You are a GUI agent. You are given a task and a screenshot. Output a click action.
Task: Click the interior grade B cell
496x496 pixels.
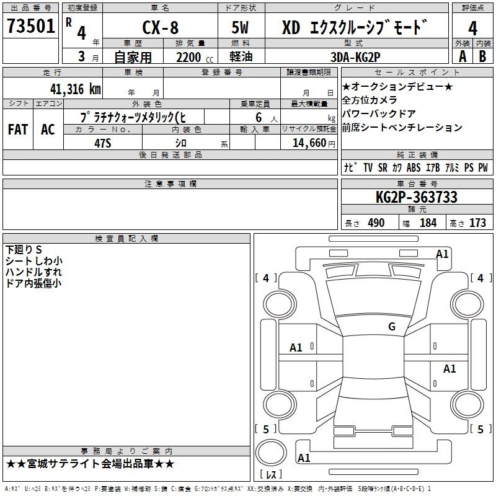tap(483, 55)
